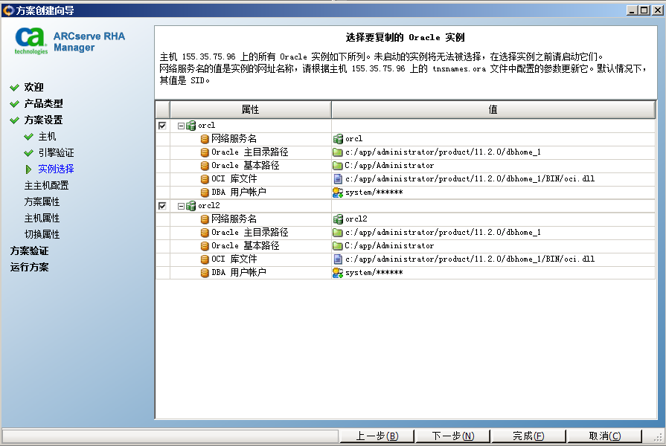The width and height of the screenshot is (666, 446).
Task: Click the orcl2 service name value text
Action: pos(356,219)
